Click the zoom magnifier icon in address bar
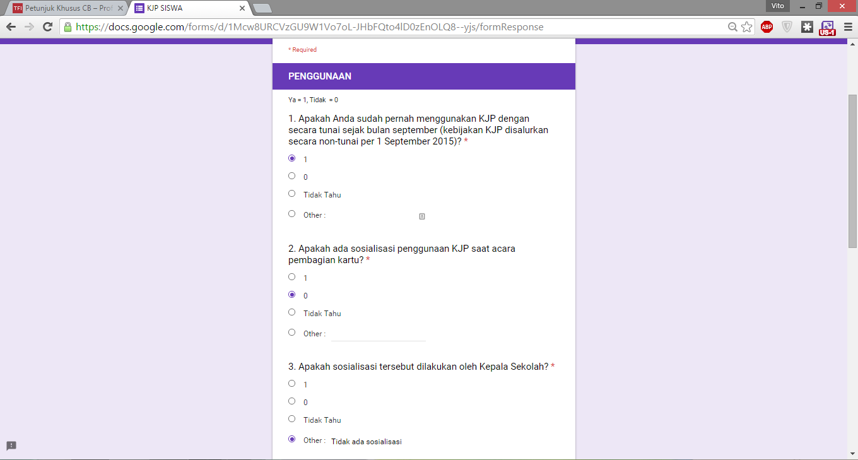858x460 pixels. coord(732,27)
